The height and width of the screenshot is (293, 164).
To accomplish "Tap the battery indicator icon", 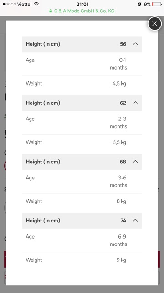I will (x=157, y=4).
